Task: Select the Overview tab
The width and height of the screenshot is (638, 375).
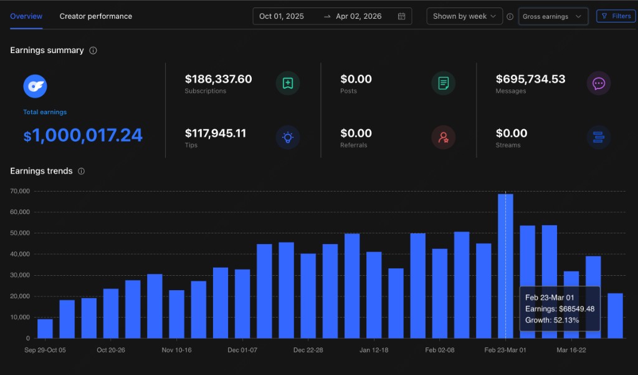Action: coord(26,16)
